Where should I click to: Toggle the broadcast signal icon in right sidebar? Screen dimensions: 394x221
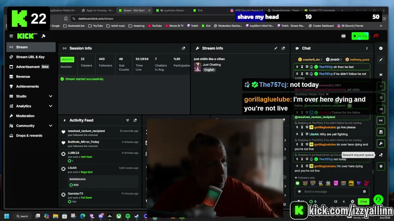click(x=381, y=120)
